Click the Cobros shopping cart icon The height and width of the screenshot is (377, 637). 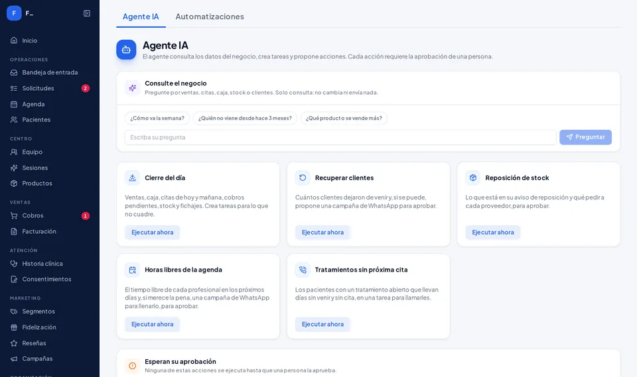click(14, 215)
